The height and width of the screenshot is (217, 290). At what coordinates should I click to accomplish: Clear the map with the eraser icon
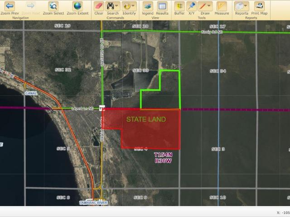point(99,6)
